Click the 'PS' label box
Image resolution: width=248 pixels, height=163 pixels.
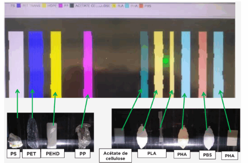click(14, 154)
